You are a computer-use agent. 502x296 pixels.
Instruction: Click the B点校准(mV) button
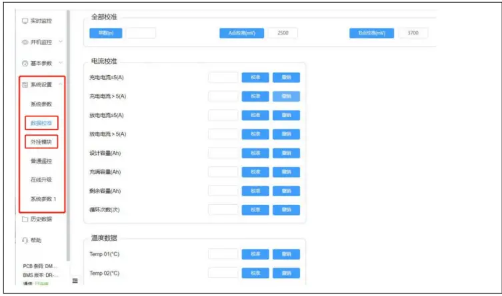click(372, 33)
